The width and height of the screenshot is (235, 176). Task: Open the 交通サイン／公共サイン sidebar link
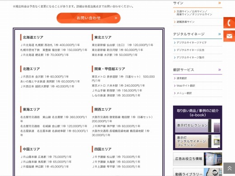tap(194, 13)
